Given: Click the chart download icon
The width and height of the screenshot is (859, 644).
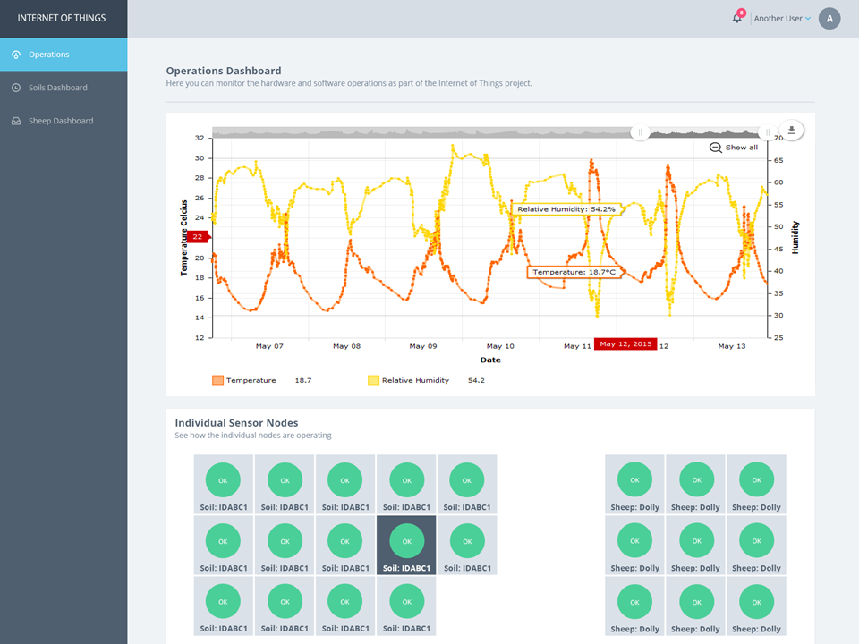Looking at the screenshot, I should click(791, 131).
